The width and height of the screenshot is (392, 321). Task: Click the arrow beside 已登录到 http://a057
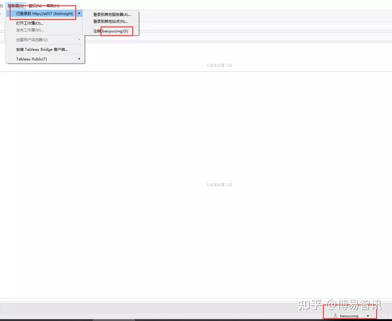click(79, 13)
